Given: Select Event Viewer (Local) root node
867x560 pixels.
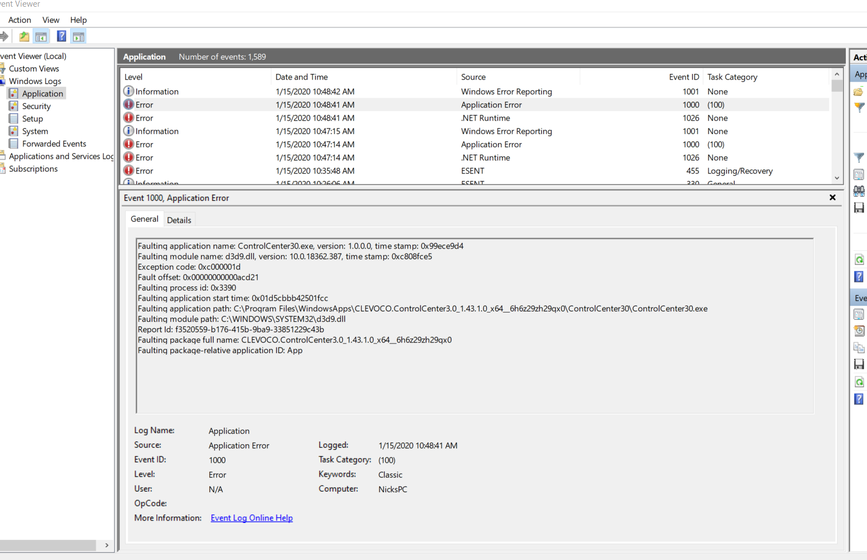Looking at the screenshot, I should pyautogui.click(x=33, y=56).
